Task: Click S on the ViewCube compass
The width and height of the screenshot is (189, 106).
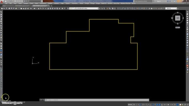Action: [x=177, y=24]
